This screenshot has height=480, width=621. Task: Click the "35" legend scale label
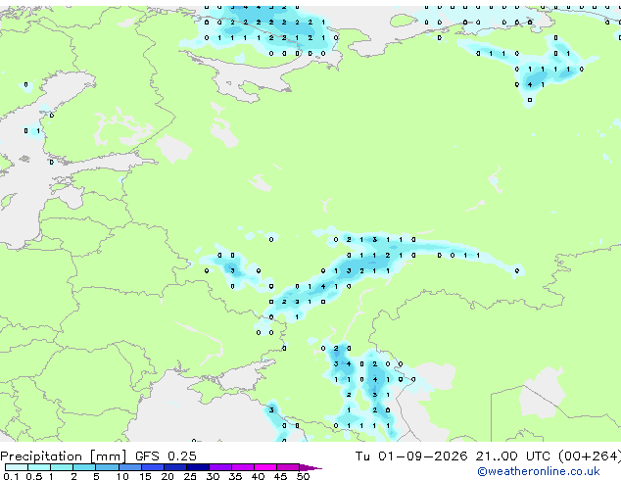[x=235, y=476]
